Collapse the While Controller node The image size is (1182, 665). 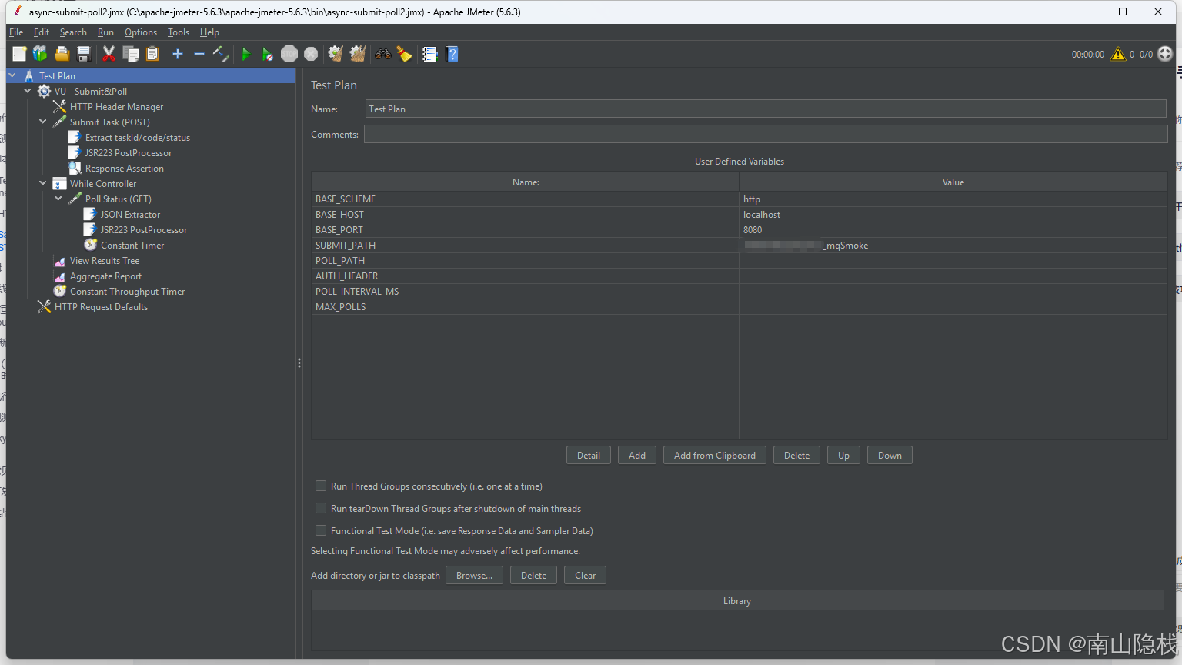[x=43, y=183]
